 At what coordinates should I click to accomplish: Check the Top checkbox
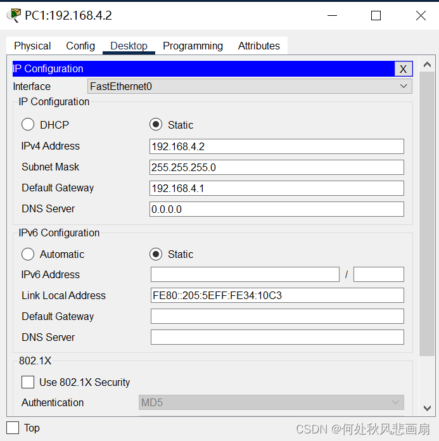(13, 428)
